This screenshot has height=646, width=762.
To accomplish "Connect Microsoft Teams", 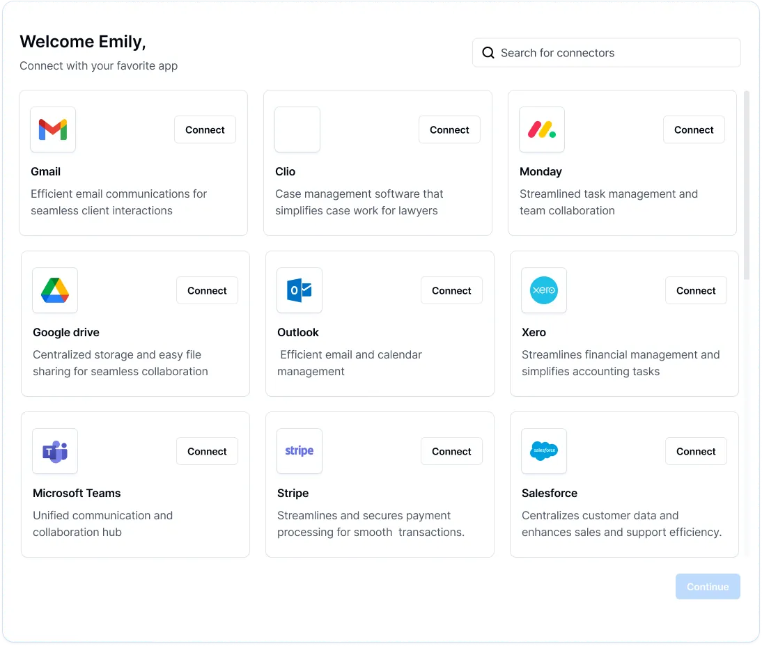I will 207,451.
